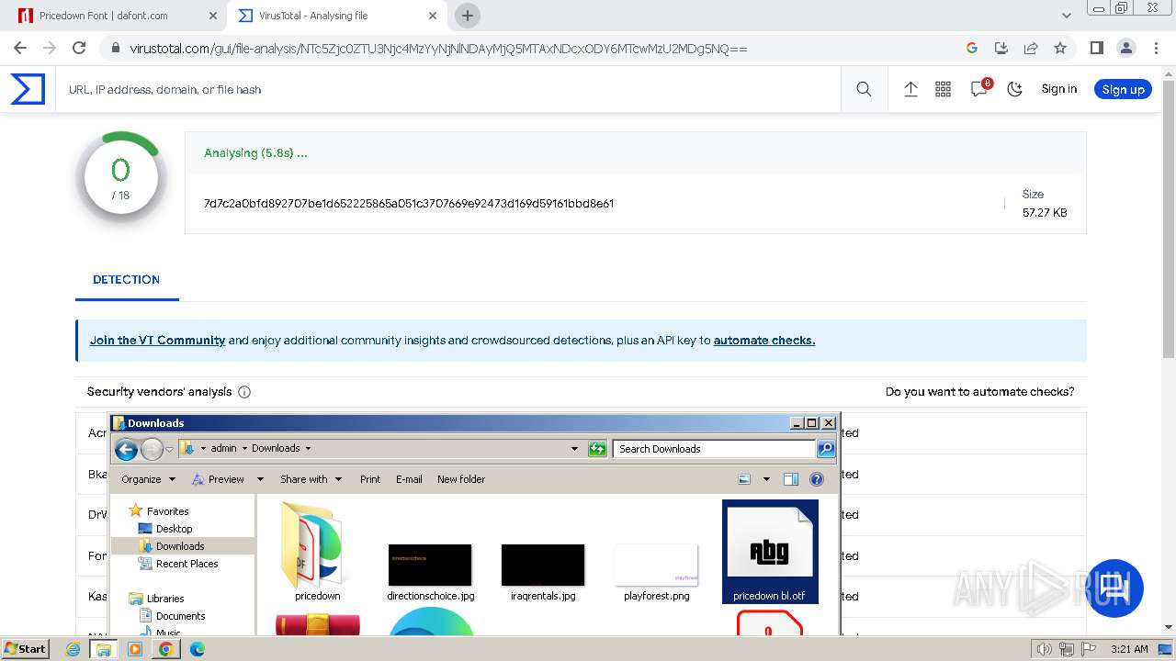Click the Explorer search magnifier button
The width and height of the screenshot is (1176, 661).
pyautogui.click(x=826, y=449)
